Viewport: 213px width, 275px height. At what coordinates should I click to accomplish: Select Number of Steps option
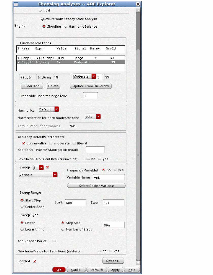63,229
